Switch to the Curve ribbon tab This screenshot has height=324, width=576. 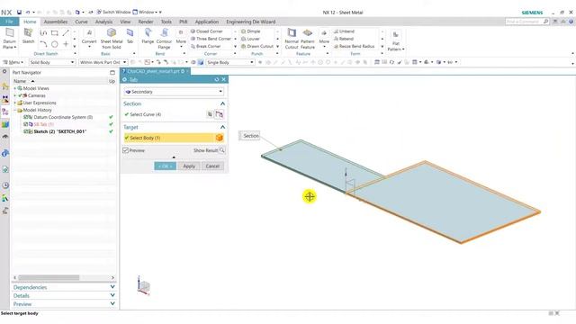click(x=81, y=22)
